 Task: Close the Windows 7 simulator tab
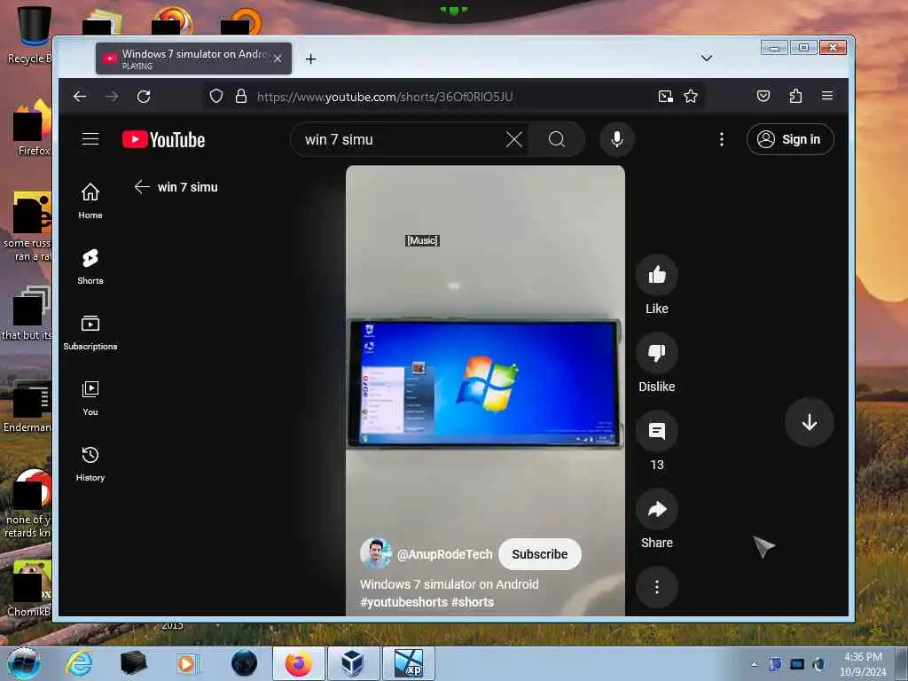pyautogui.click(x=278, y=59)
